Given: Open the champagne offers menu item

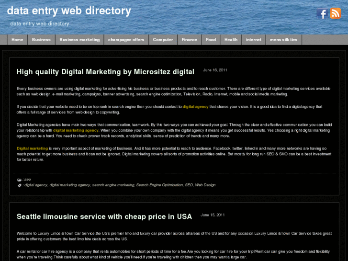Looking at the screenshot, I should (126, 40).
